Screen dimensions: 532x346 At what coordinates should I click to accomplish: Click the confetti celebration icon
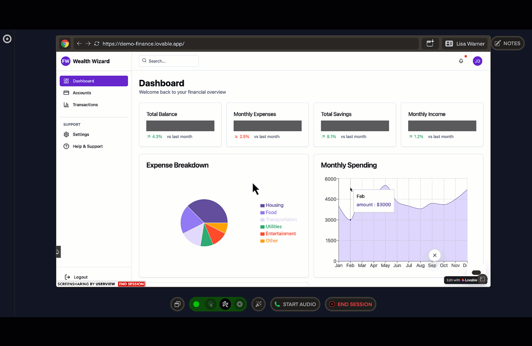point(258,304)
